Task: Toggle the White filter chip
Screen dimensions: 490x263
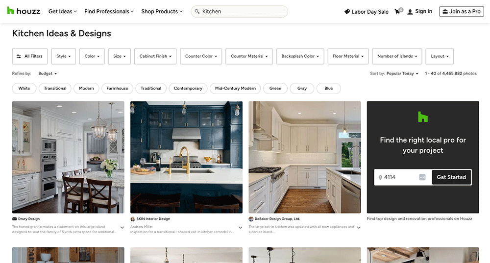Action: coord(24,89)
